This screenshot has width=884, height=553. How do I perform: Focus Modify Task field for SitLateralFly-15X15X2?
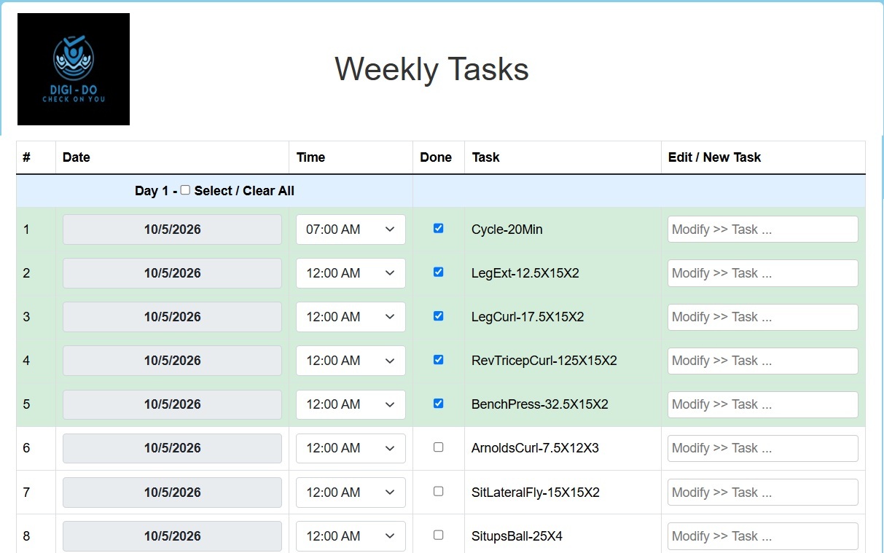[763, 493]
